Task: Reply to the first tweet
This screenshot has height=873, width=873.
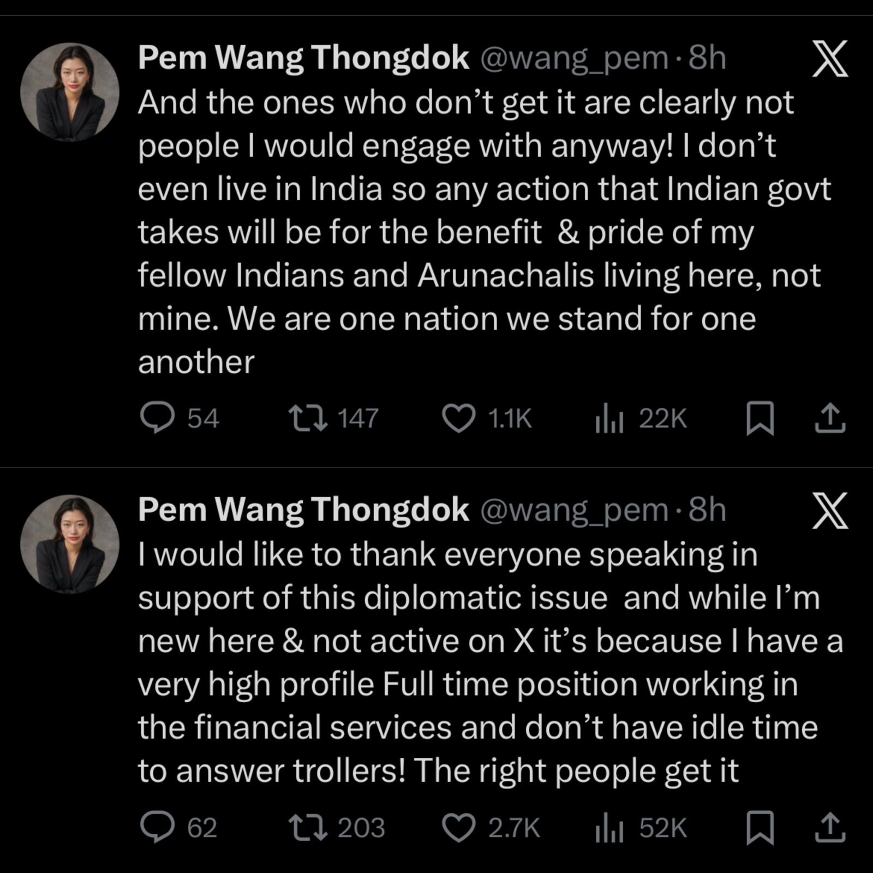Action: tap(158, 418)
